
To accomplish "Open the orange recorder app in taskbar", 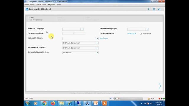I will pyautogui.click(x=105, y=103).
